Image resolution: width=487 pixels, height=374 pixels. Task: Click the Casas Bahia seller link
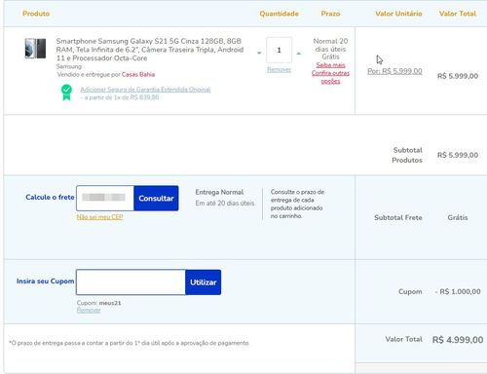click(138, 74)
